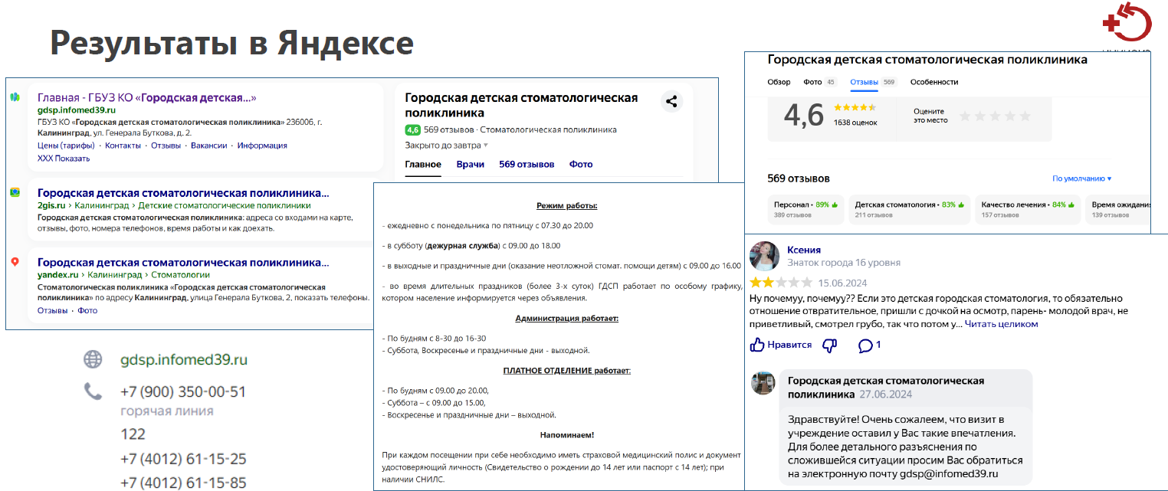Click the 2gis favicon of the second search result
Viewport: 1168px width, 491px height.
15,192
